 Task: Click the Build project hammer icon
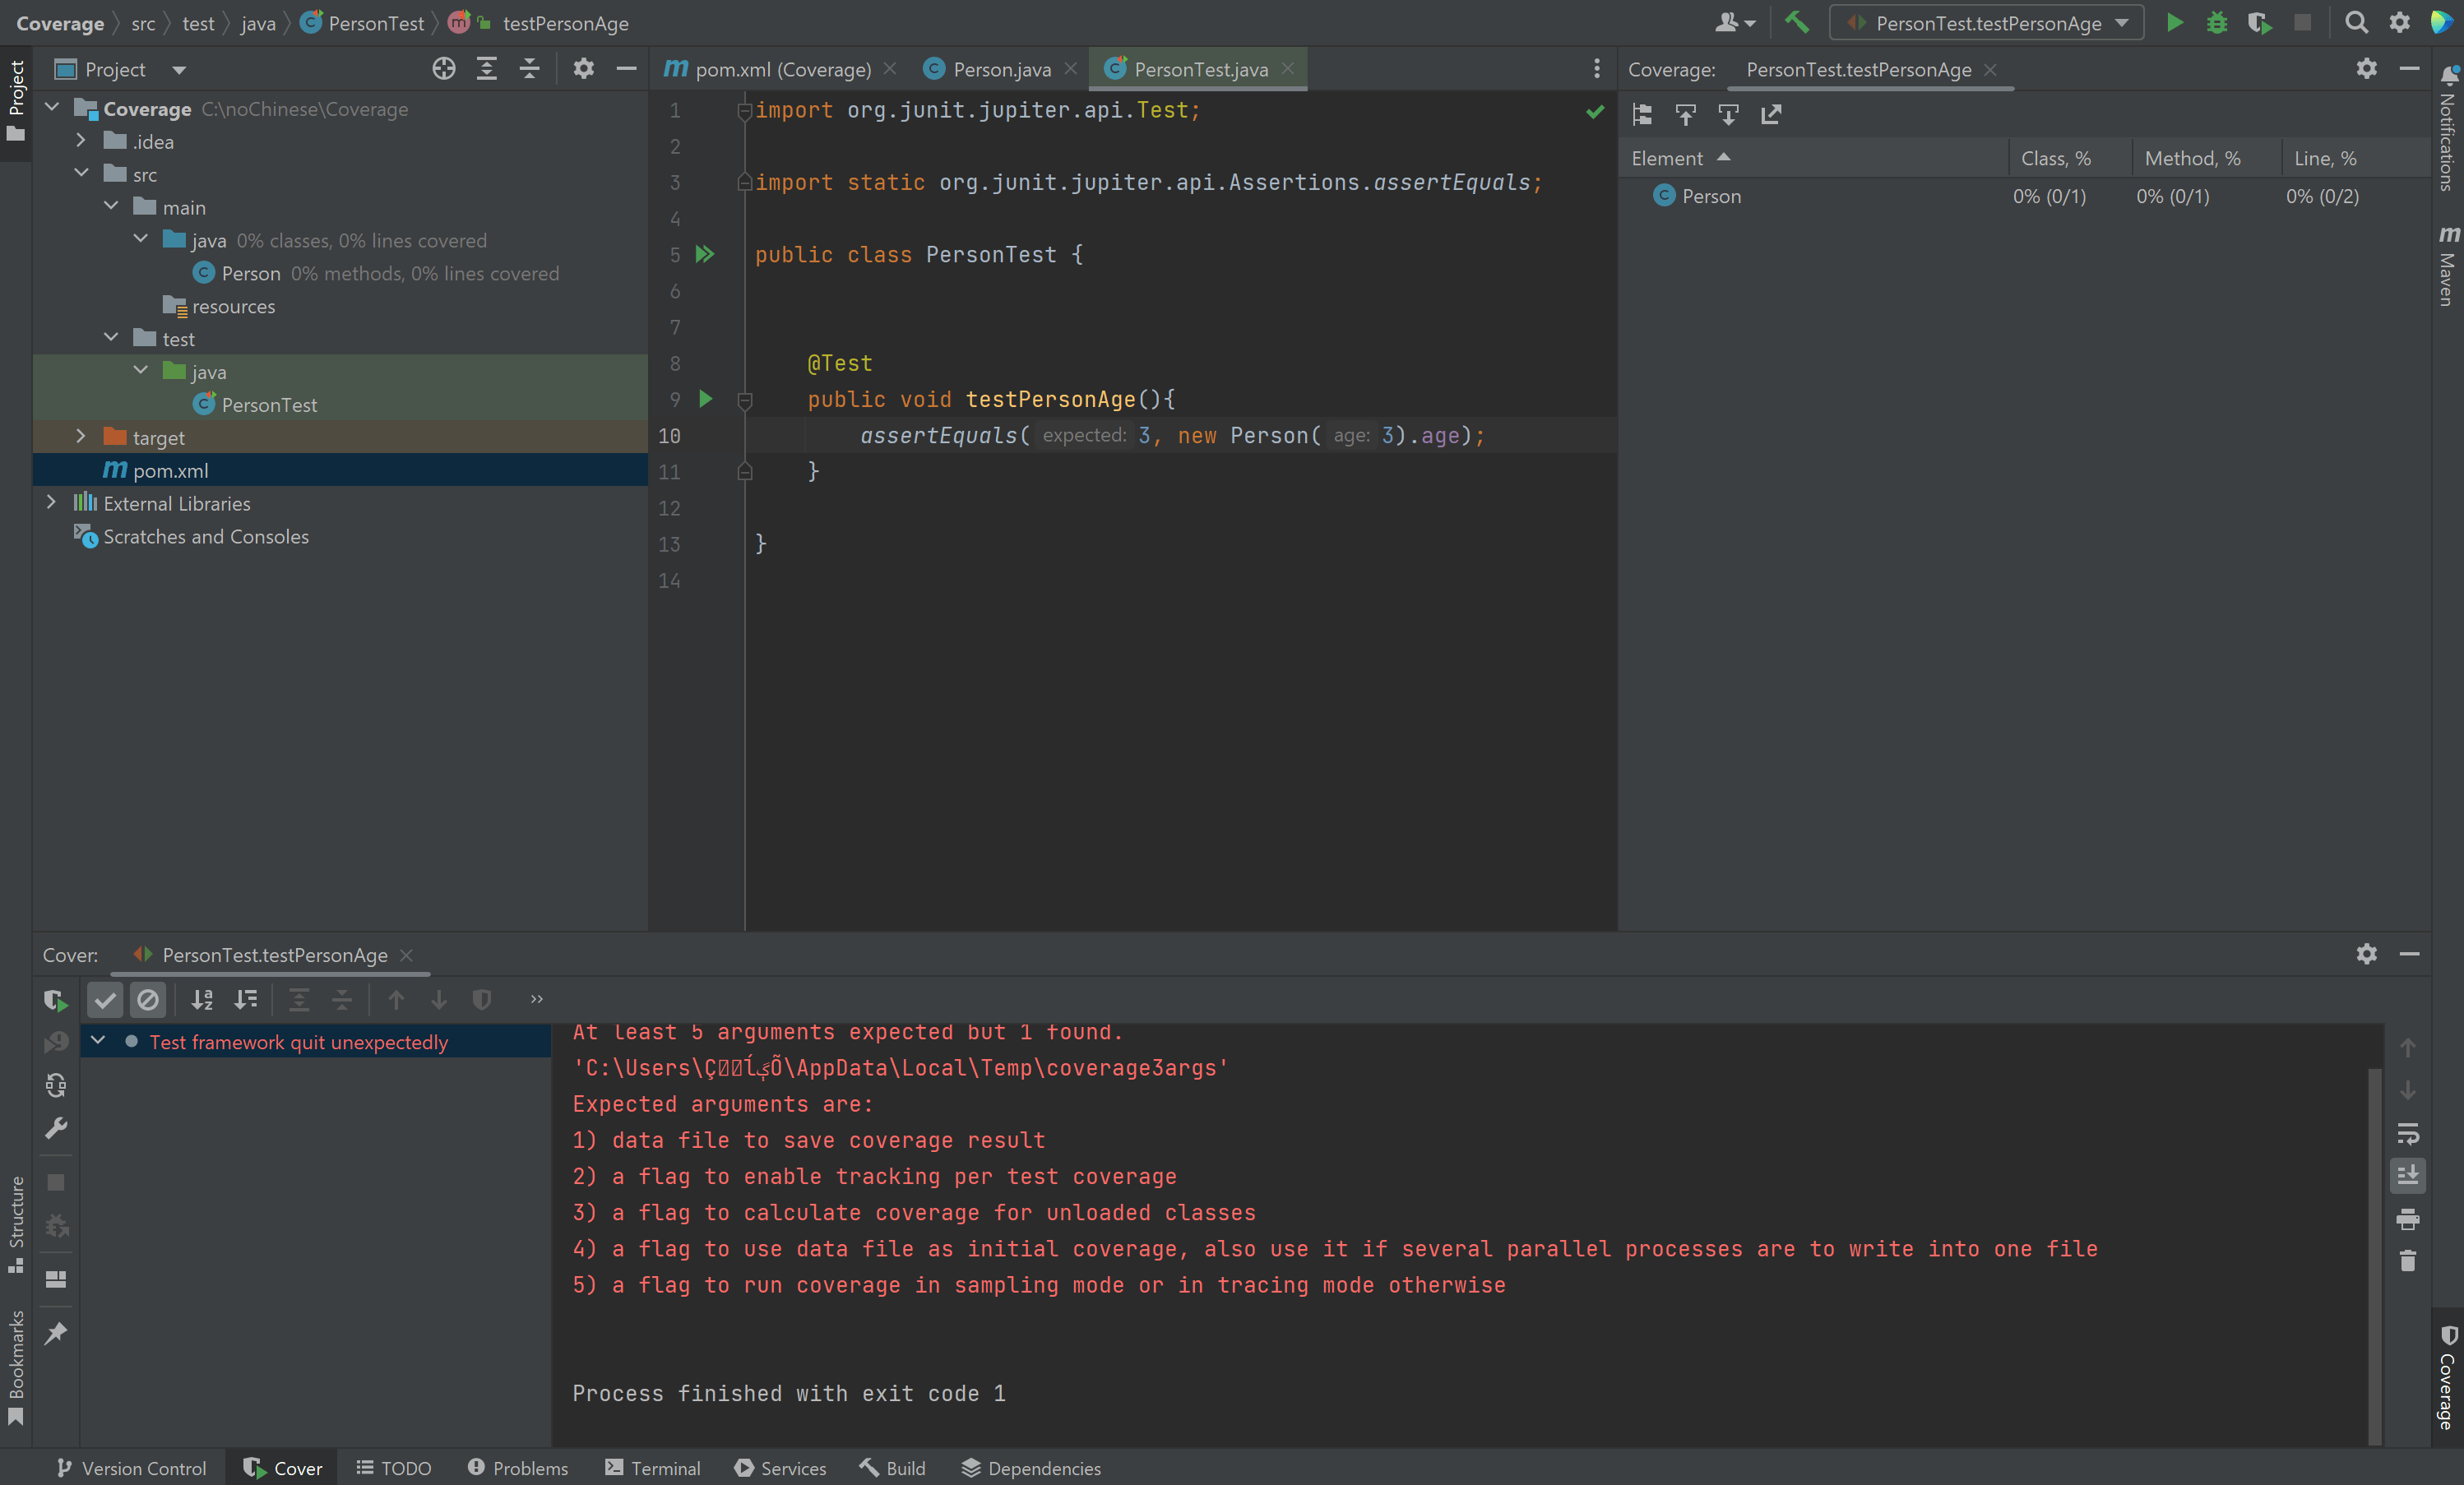1797,22
